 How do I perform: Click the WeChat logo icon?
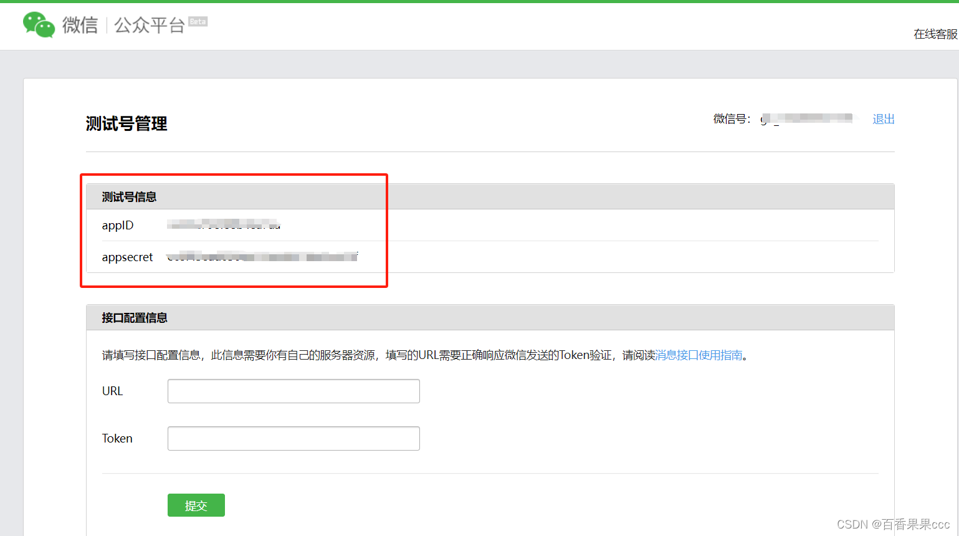click(39, 25)
